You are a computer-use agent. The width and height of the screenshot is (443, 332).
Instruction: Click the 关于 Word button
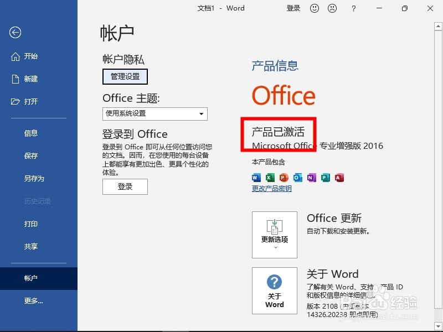[x=275, y=290]
